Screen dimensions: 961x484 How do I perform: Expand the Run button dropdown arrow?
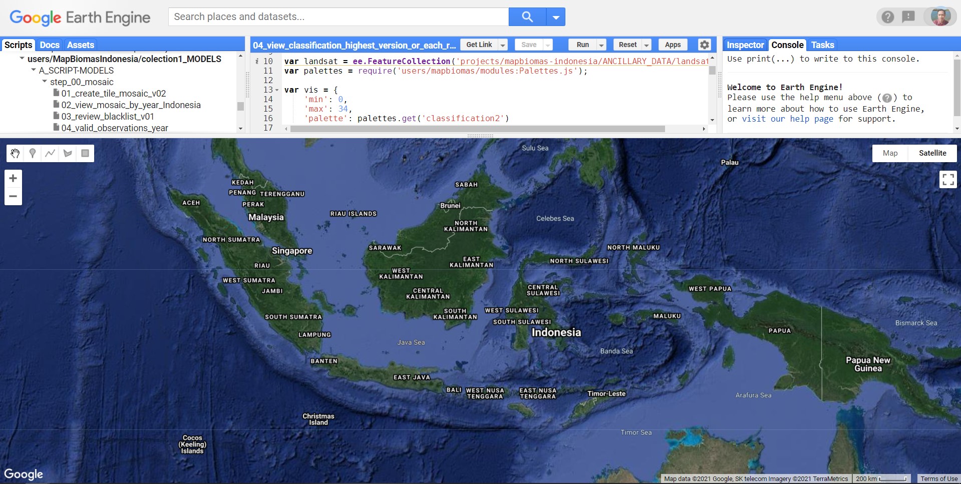click(601, 45)
